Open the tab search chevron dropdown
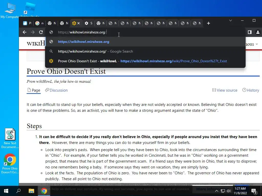Viewport: 262px width, 196px height. (x=231, y=20)
